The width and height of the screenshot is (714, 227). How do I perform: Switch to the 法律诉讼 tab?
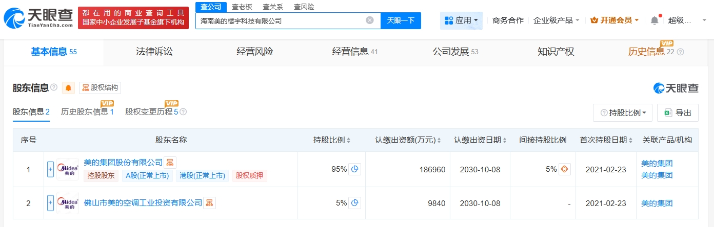point(154,52)
